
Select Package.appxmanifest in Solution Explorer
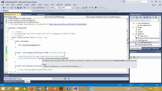point(145,44)
